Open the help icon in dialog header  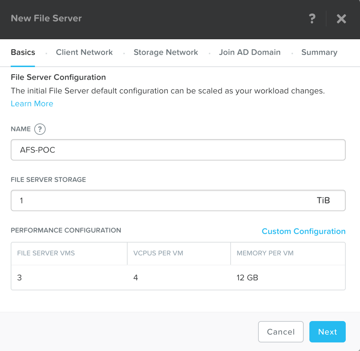[312, 19]
